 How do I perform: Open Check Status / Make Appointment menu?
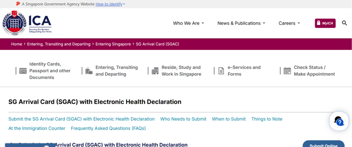coord(314,71)
